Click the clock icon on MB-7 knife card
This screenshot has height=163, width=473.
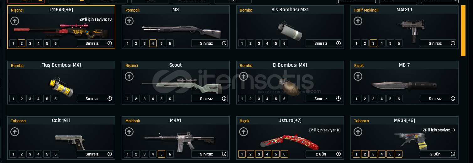[x=453, y=99]
